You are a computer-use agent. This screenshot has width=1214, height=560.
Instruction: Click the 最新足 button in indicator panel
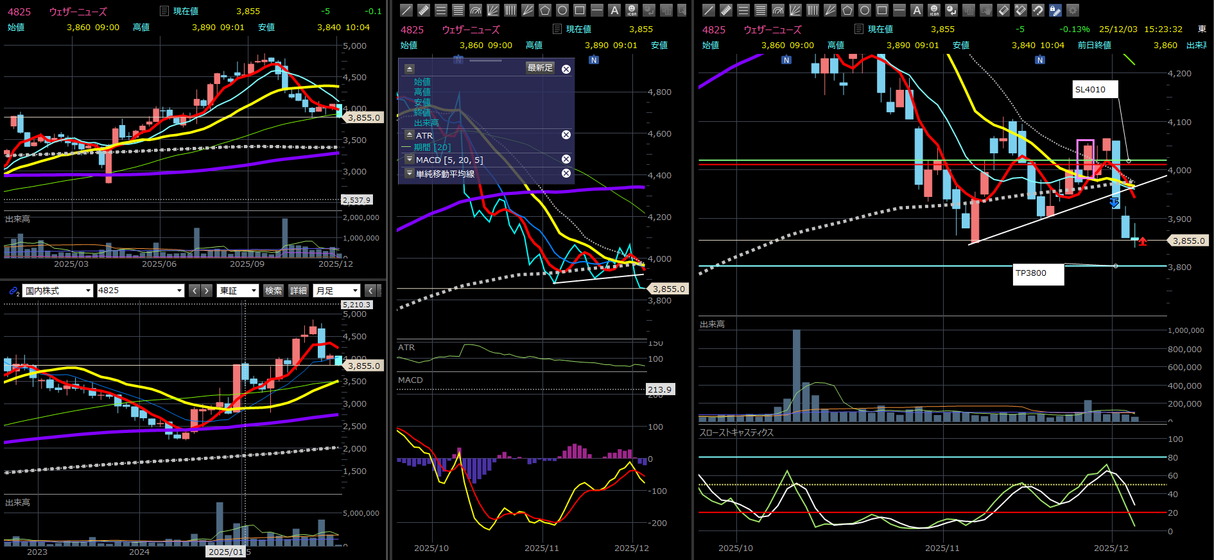click(540, 68)
